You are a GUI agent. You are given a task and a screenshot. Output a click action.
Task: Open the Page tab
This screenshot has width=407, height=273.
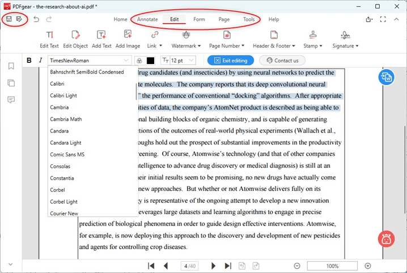click(x=224, y=19)
